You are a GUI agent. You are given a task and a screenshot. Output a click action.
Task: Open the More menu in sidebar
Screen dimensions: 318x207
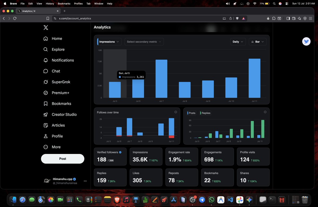(x=52, y=147)
